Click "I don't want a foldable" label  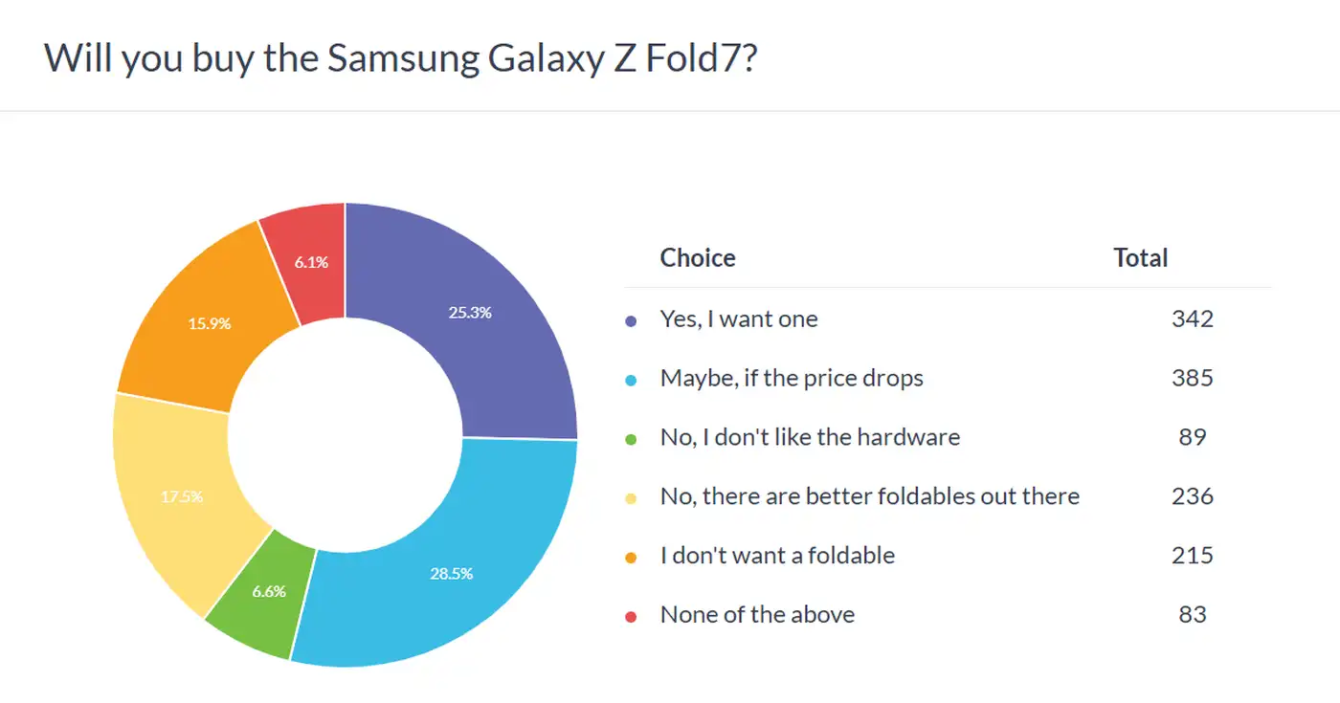click(x=777, y=556)
